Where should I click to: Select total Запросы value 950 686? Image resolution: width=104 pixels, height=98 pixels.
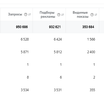click(x=22, y=27)
